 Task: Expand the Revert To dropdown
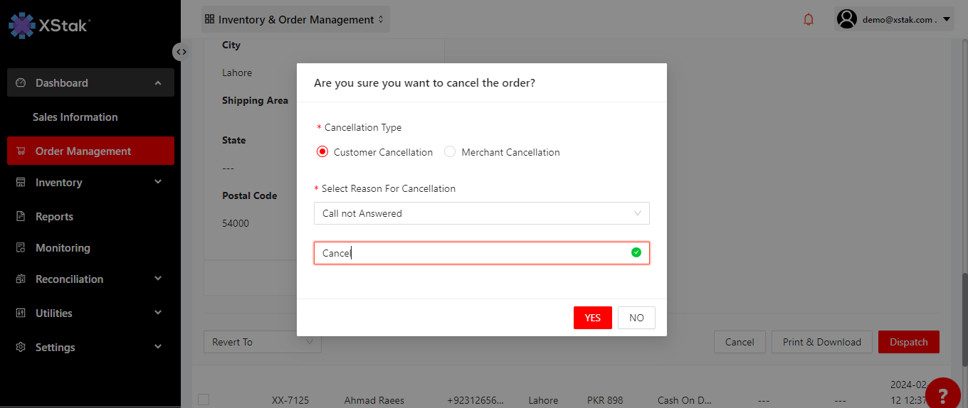pyautogui.click(x=262, y=342)
